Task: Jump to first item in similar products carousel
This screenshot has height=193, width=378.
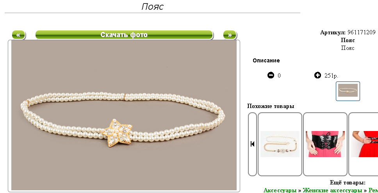Action: tap(252, 144)
